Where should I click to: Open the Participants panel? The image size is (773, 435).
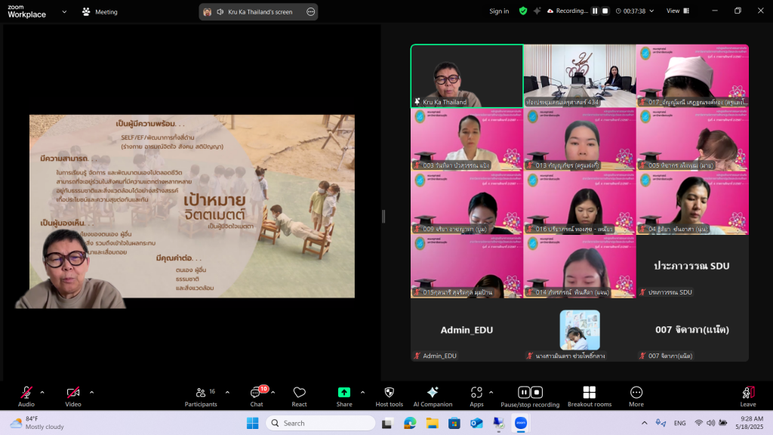201,393
